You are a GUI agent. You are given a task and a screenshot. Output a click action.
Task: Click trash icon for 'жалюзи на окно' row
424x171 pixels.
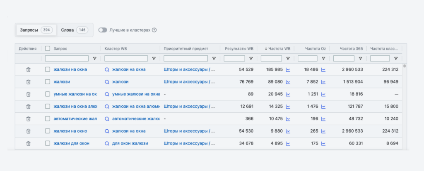coord(28,131)
